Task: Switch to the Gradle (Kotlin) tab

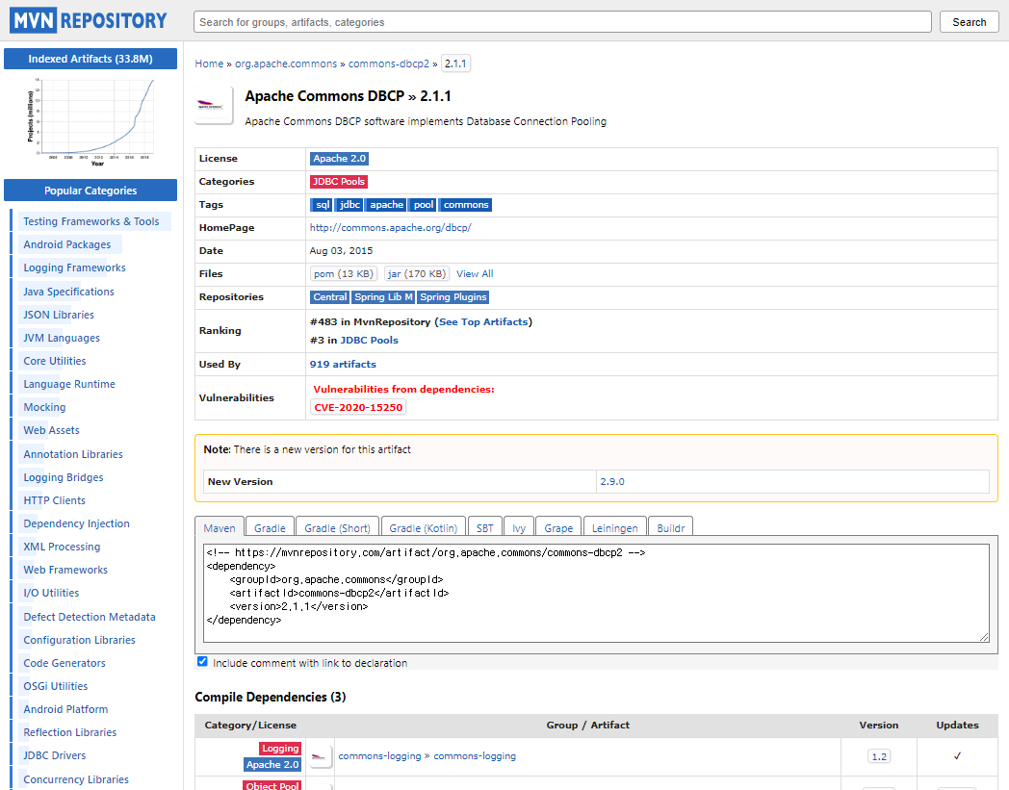Action: [424, 527]
